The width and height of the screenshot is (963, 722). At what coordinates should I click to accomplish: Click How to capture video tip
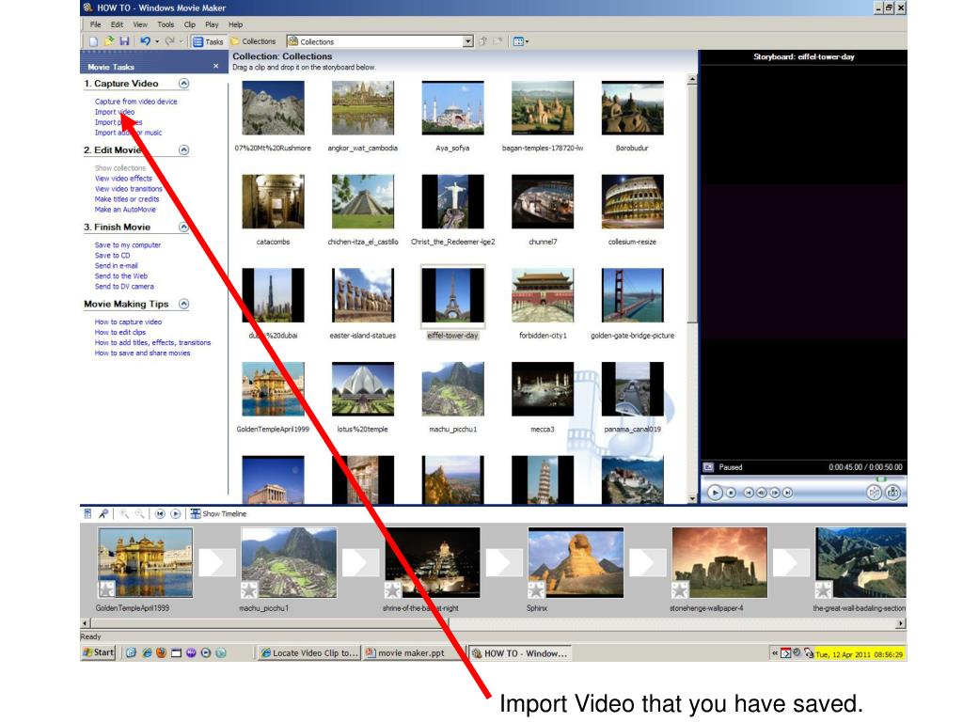pyautogui.click(x=128, y=322)
